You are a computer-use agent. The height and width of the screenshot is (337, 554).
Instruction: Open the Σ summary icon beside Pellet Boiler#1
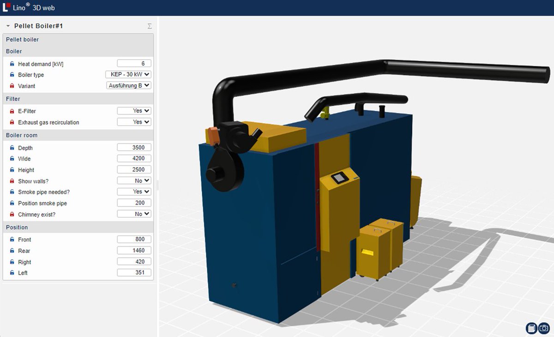point(149,26)
